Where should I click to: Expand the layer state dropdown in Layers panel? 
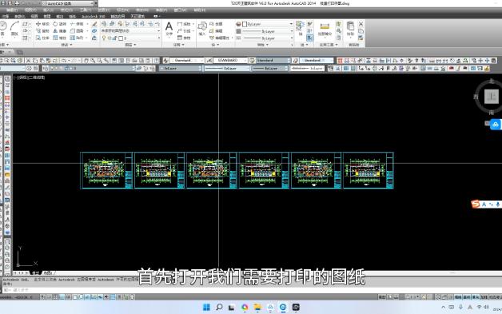tap(130, 30)
